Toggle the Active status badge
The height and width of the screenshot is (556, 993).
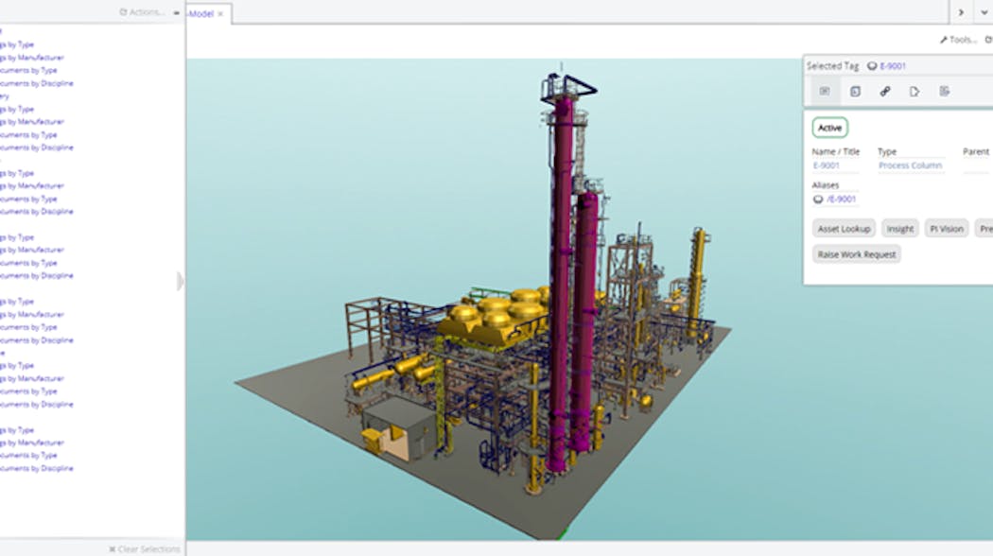click(x=829, y=128)
